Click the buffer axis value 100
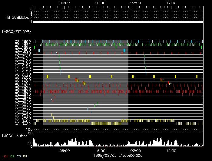 coord(29,130)
